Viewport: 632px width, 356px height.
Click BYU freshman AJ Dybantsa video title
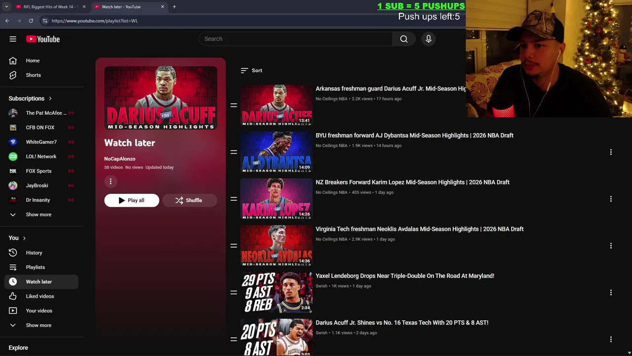(414, 135)
